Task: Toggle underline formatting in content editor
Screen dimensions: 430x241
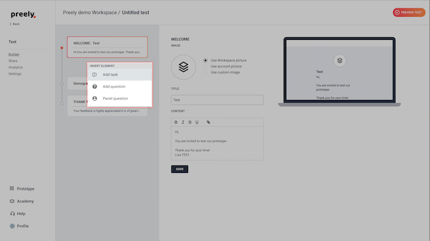Action: 197,122
